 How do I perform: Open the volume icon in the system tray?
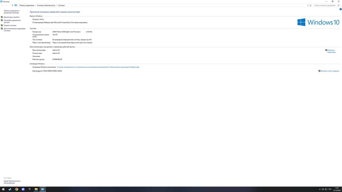pos(323,189)
